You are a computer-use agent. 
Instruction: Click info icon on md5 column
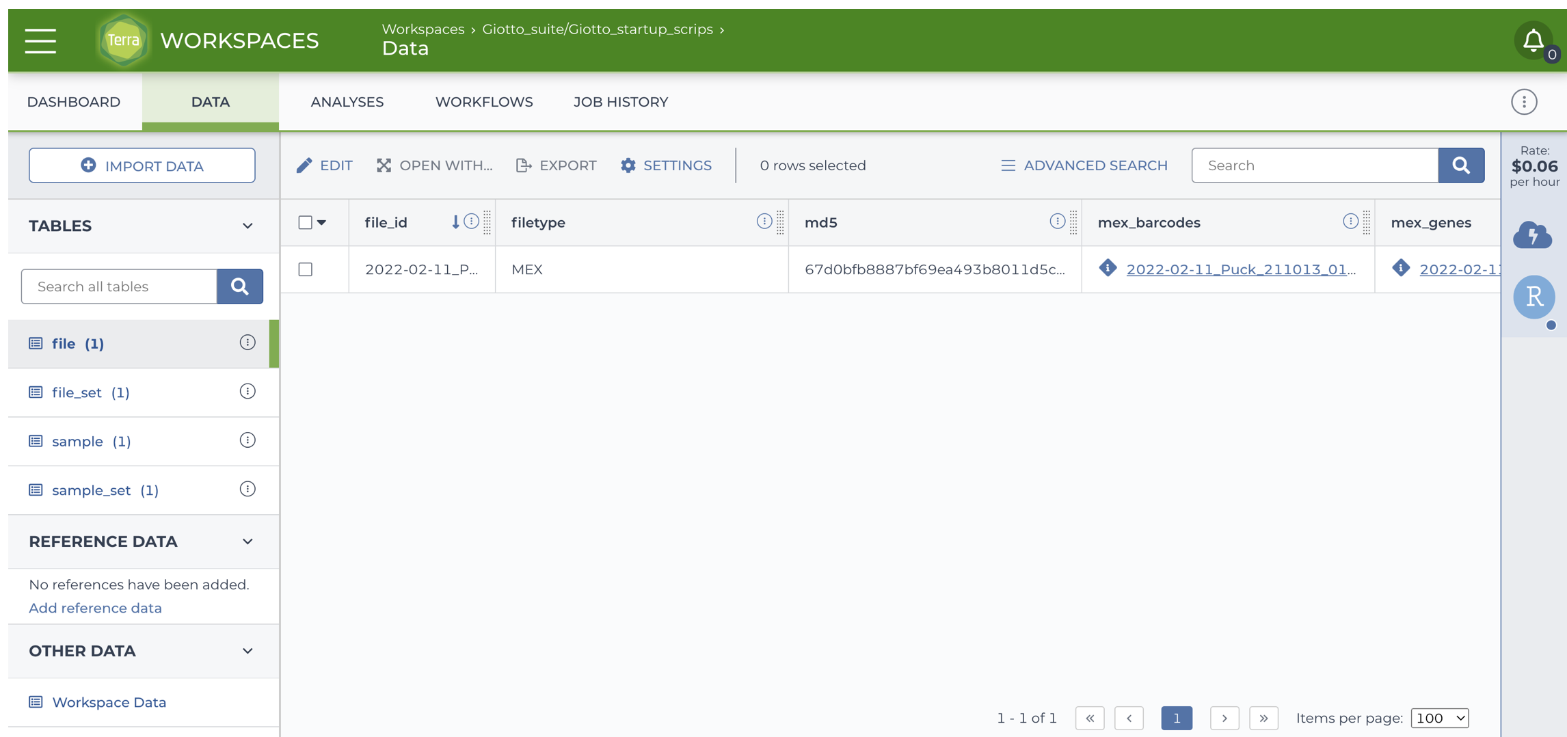(1057, 222)
